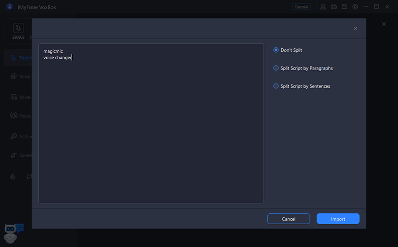The height and width of the screenshot is (247, 398).
Task: Click the Import button
Action: point(338,219)
